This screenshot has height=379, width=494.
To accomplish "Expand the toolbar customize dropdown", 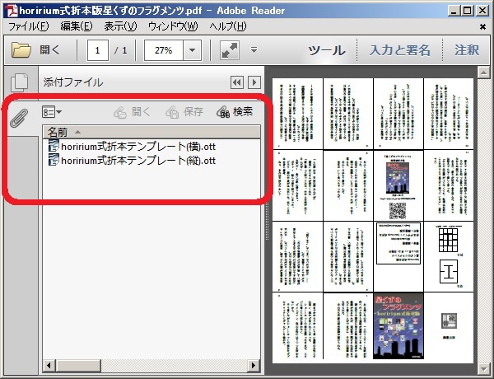I will click(x=254, y=49).
